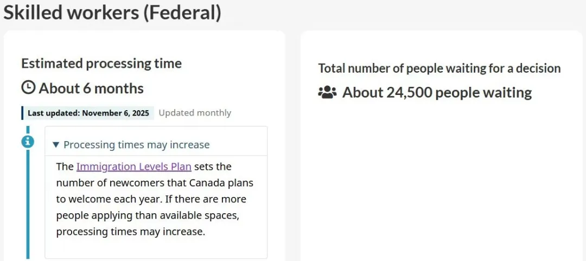Click the sentence ending "processing times may increase."
The height and width of the screenshot is (261, 586).
coord(130,232)
